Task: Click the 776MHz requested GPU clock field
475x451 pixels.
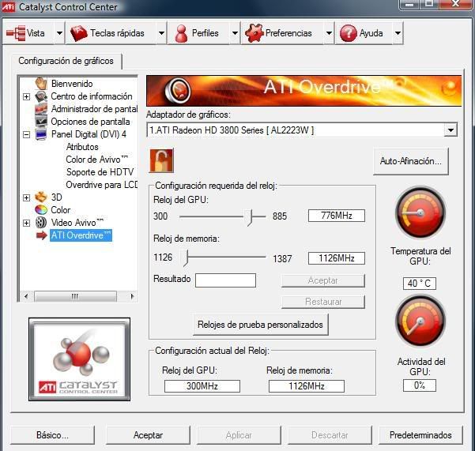Action: point(337,216)
